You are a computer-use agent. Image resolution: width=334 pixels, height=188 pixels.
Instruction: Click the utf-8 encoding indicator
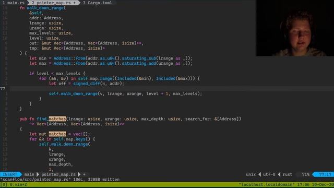(269, 174)
